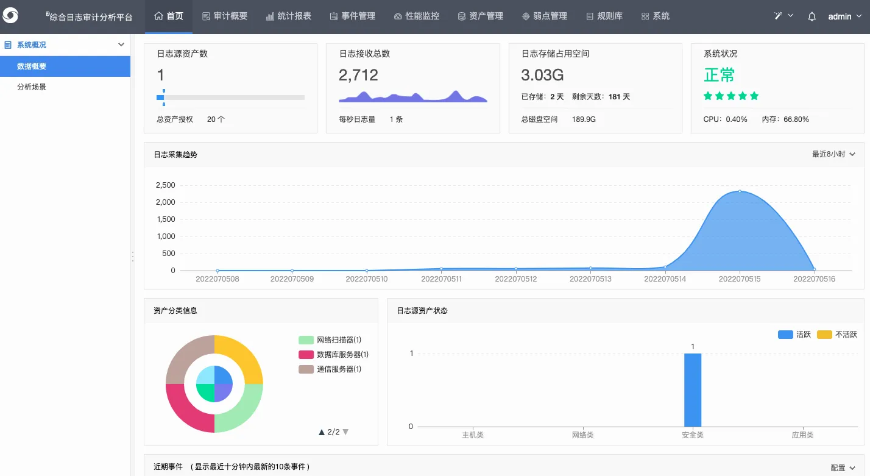This screenshot has height=476, width=870.
Task: Collapse the 系统概况 sidebar section
Action: [x=121, y=45]
